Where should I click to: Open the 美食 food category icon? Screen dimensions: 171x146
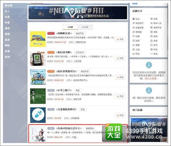(x=152, y=41)
